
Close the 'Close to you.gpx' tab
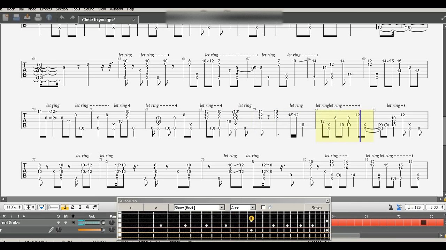pos(134,20)
